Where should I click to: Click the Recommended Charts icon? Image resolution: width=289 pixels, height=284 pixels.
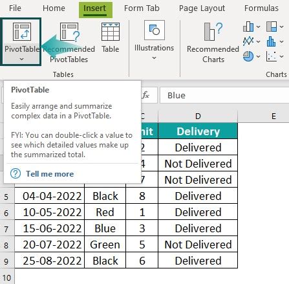point(213,32)
